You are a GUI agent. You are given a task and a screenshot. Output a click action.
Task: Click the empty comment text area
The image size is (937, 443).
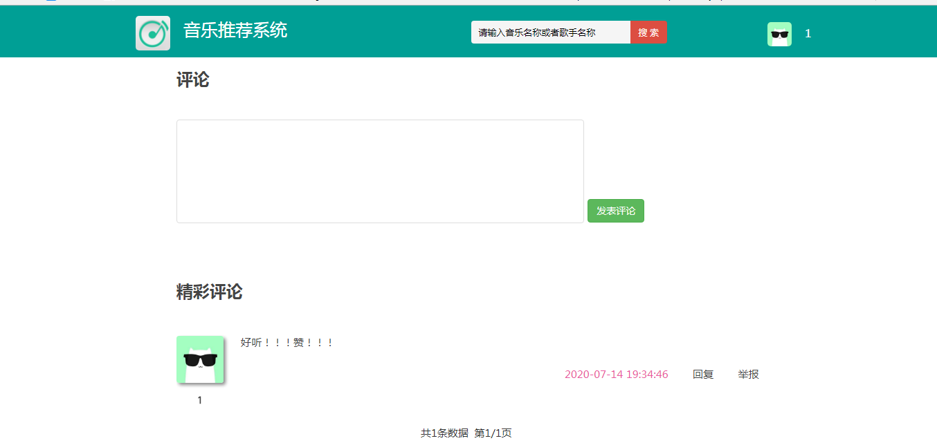coord(379,171)
